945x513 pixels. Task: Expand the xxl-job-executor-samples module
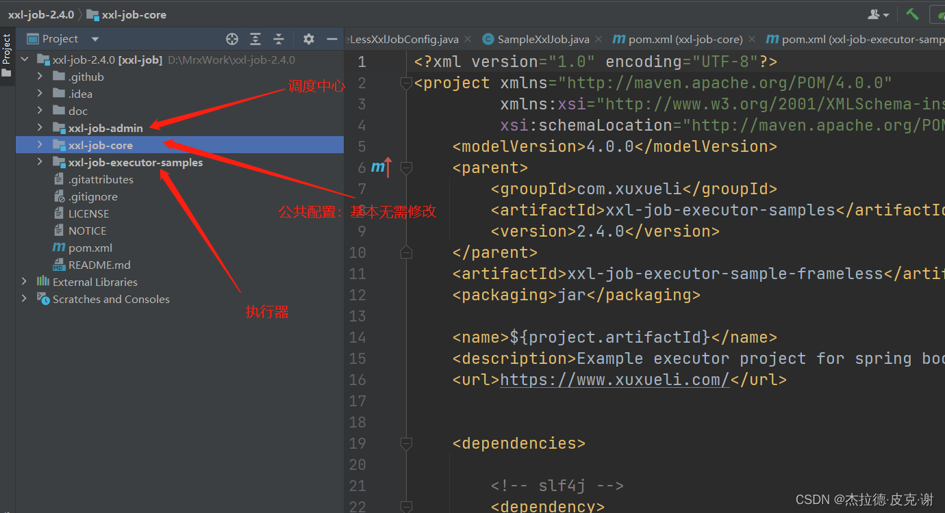pyautogui.click(x=40, y=162)
